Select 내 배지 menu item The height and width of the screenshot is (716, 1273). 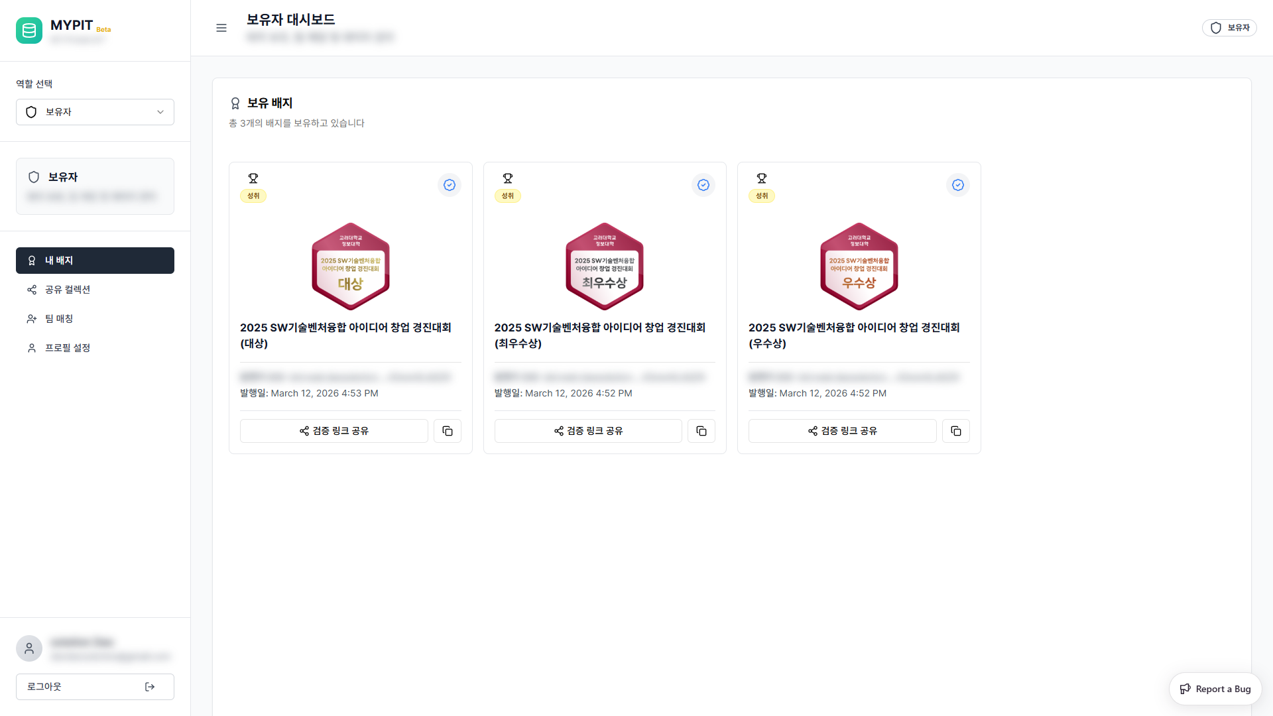tap(95, 261)
